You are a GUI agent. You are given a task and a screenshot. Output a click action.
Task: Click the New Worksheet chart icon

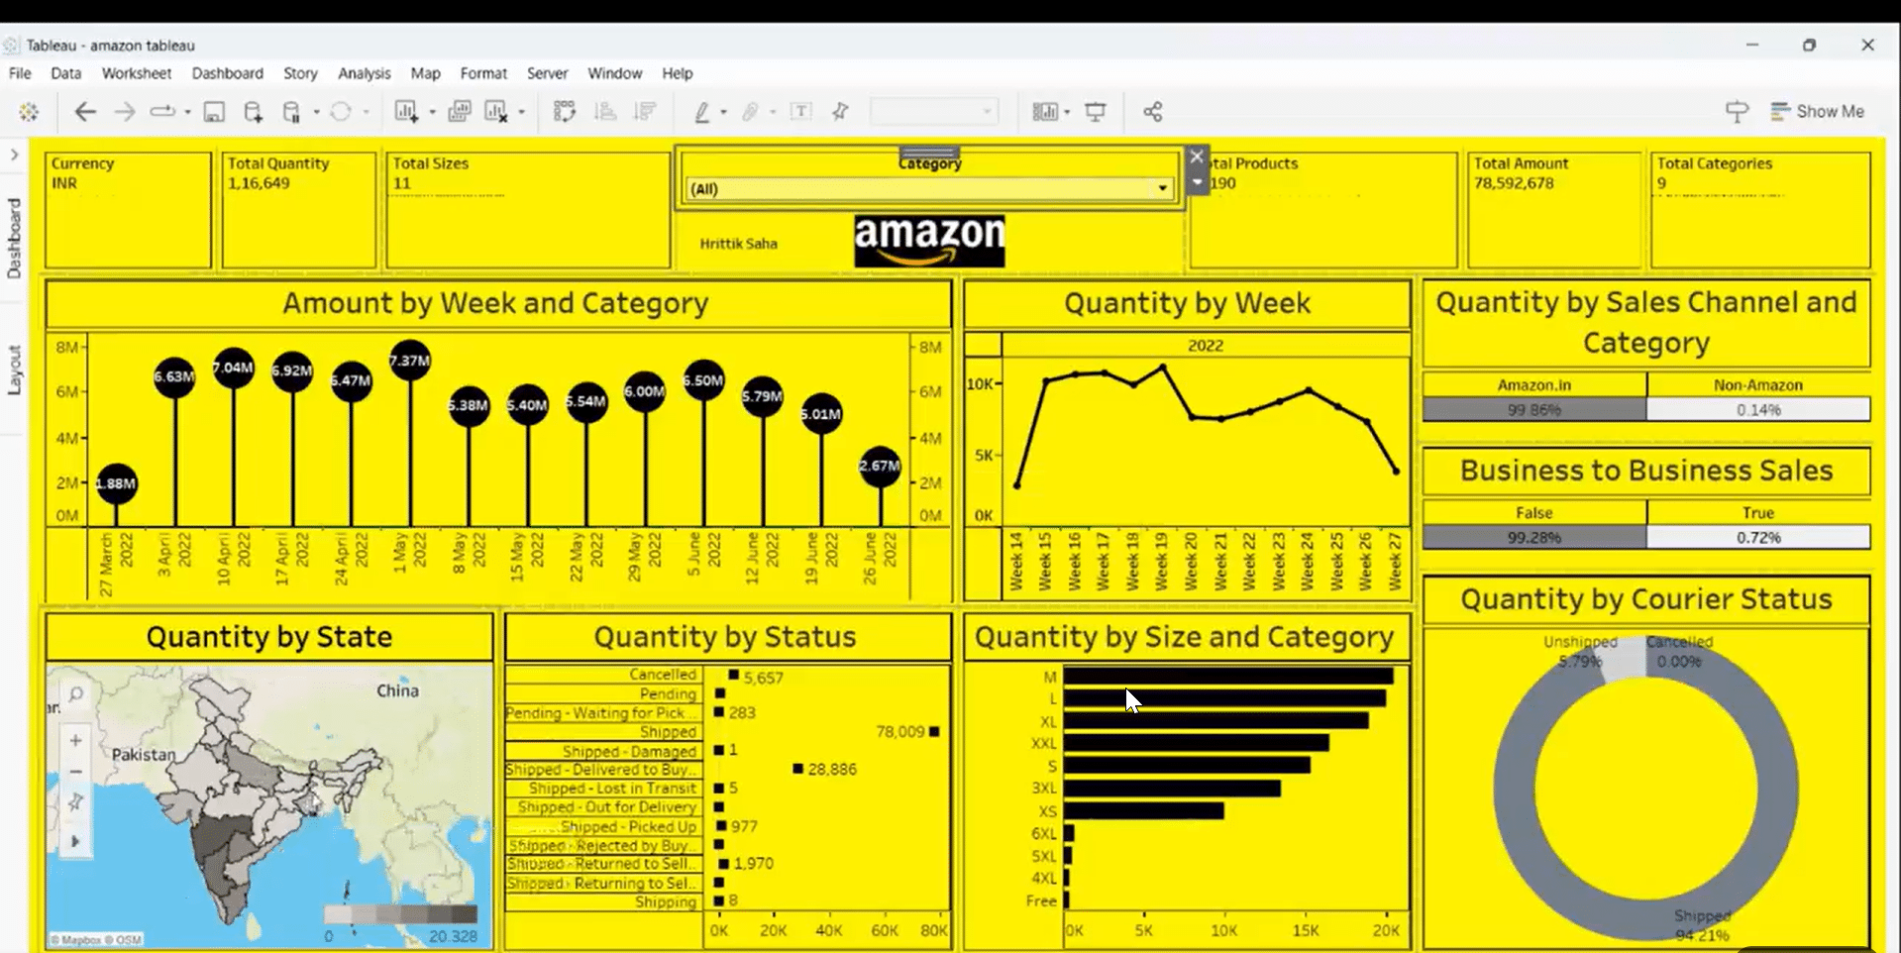[406, 112]
